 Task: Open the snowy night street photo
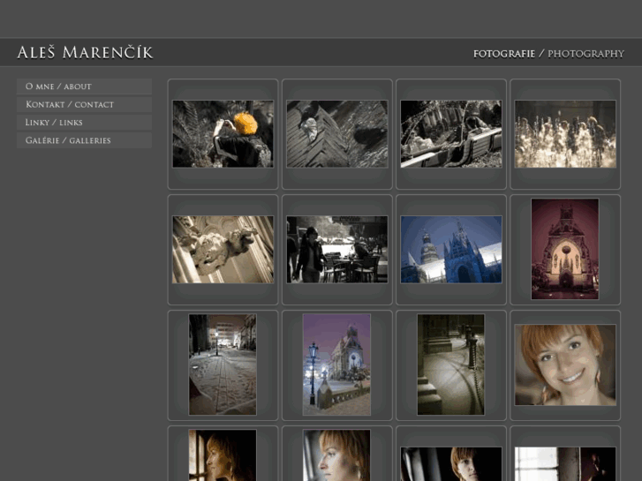[x=223, y=365]
